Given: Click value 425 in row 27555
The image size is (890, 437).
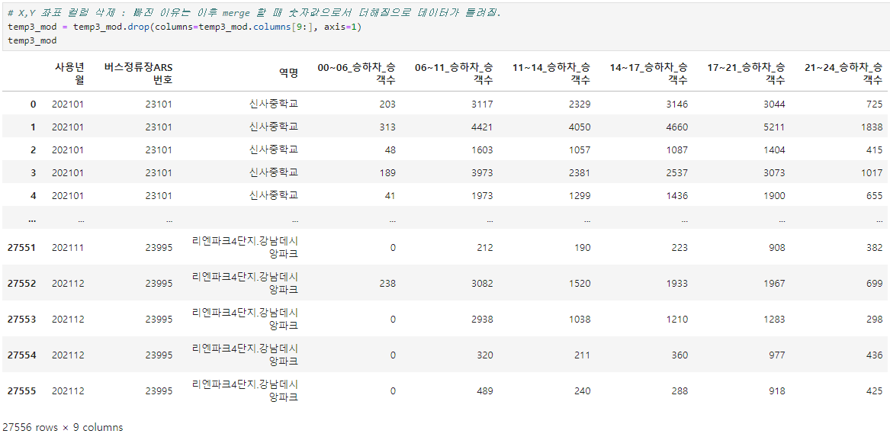Looking at the screenshot, I should pos(875,391).
